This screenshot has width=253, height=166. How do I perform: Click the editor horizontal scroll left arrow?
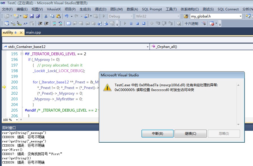(x=21, y=119)
